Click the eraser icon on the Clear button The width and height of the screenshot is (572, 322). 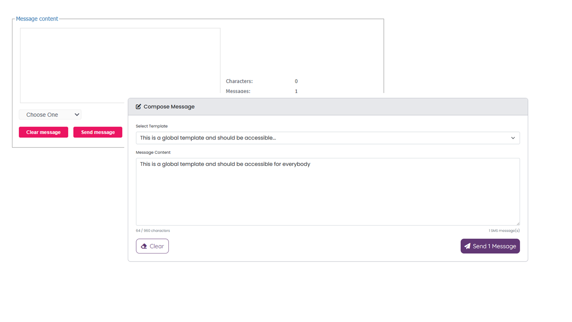(x=144, y=246)
